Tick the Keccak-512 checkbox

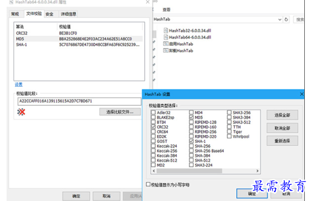(x=153, y=160)
